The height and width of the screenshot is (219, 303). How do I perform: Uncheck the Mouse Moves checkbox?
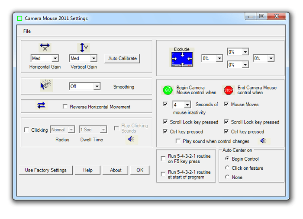pyautogui.click(x=226, y=105)
